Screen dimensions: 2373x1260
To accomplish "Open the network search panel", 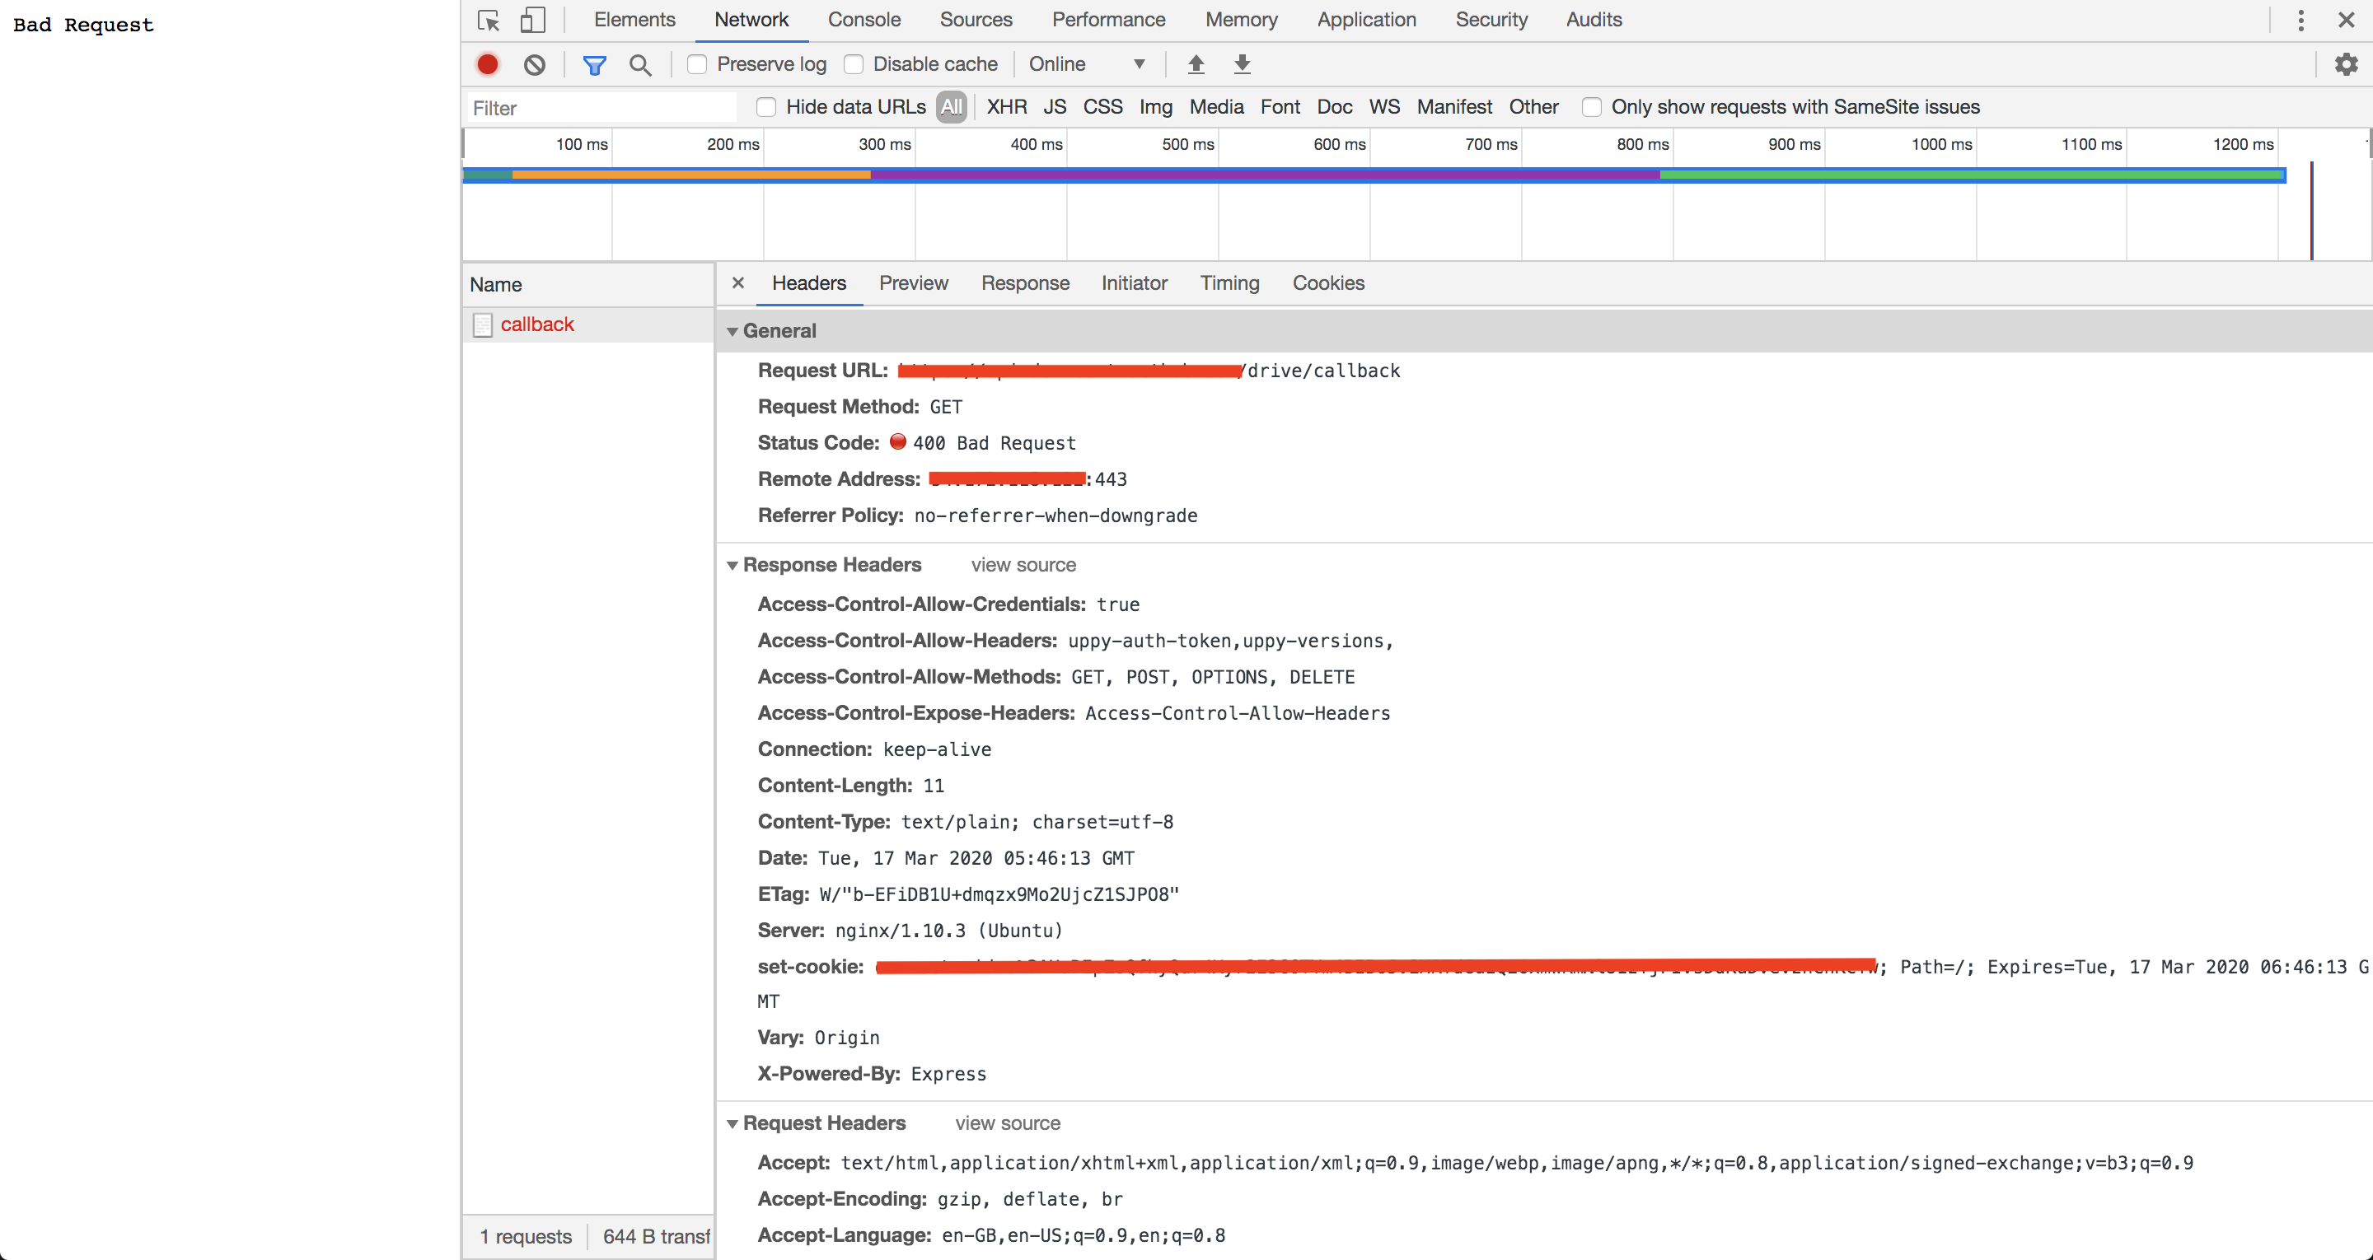I will click(640, 63).
